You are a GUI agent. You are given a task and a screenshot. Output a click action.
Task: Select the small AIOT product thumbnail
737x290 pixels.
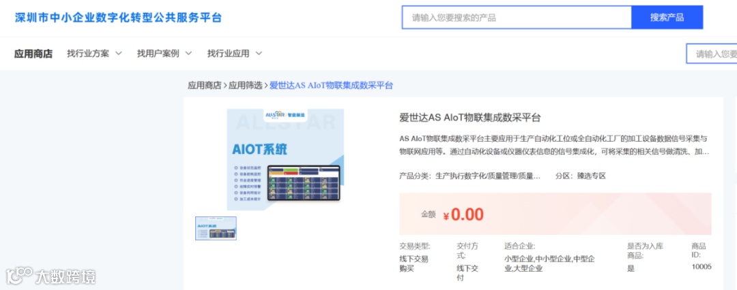pyautogui.click(x=216, y=229)
